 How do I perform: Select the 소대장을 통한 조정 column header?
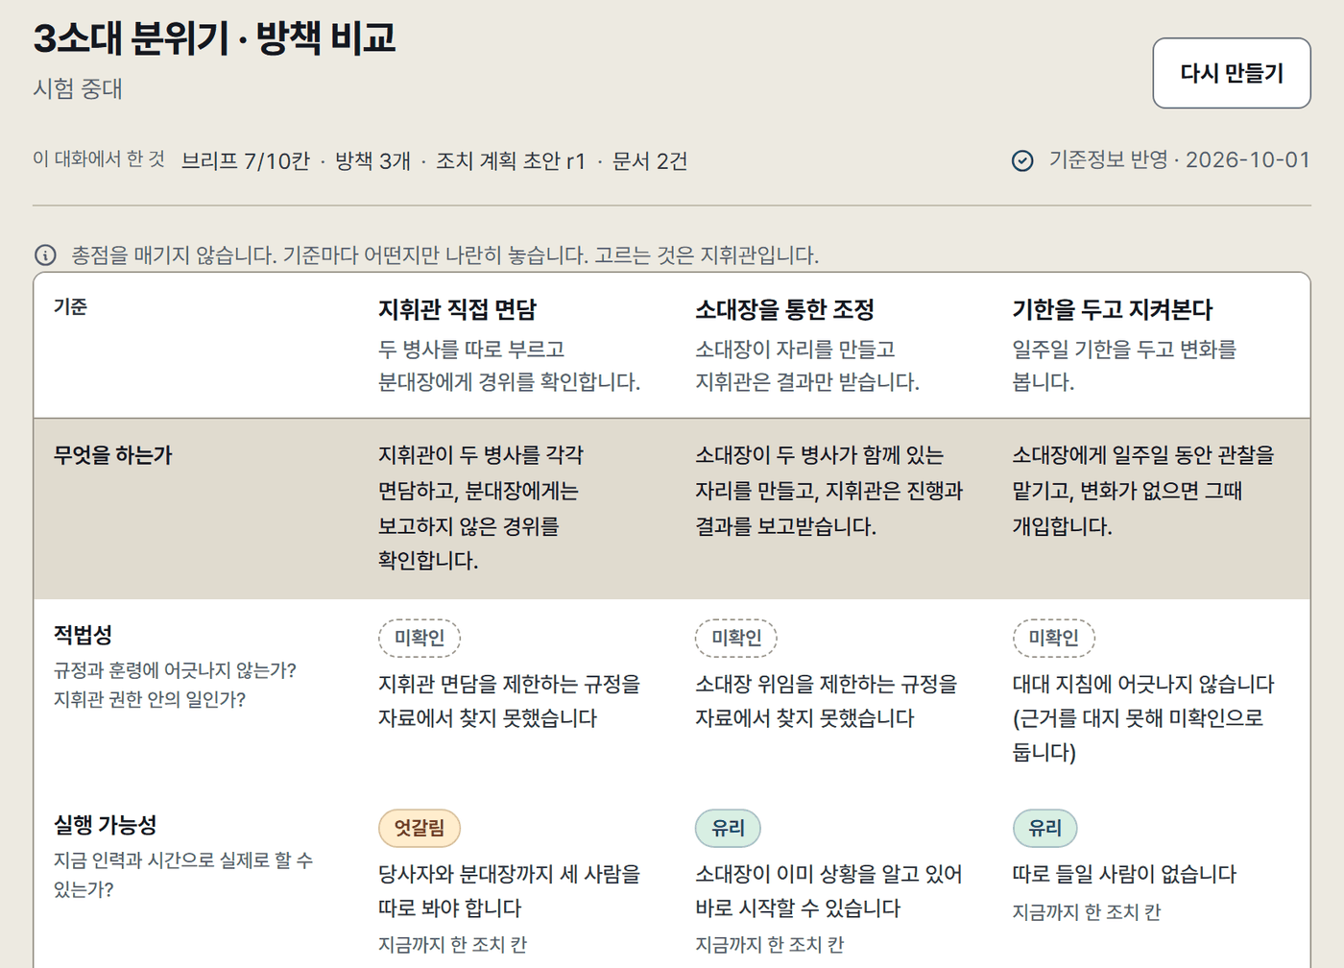tap(784, 309)
